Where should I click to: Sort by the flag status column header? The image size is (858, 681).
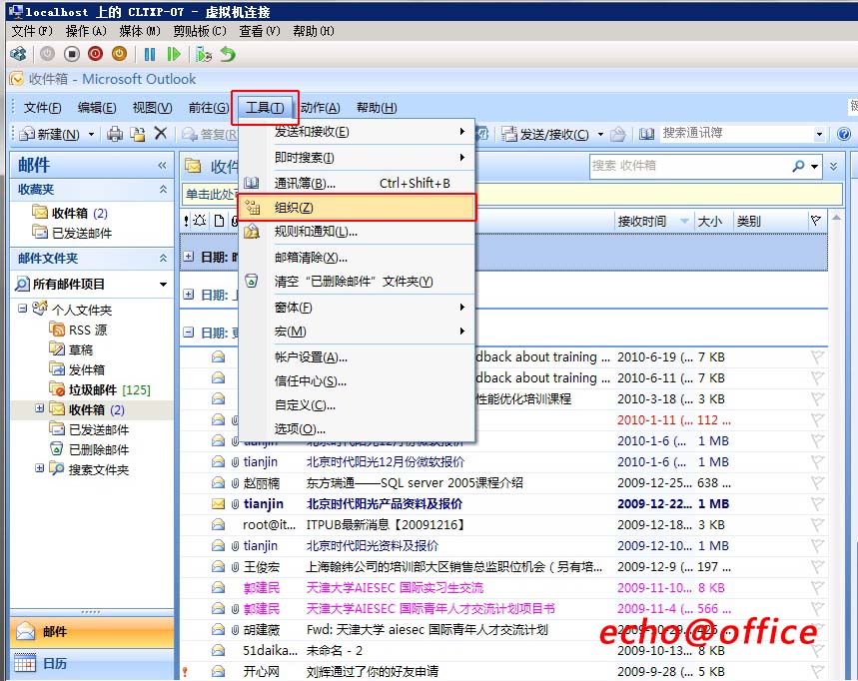pyautogui.click(x=816, y=221)
